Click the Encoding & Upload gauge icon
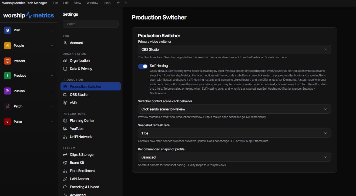This screenshot has width=356, height=196. point(65,187)
